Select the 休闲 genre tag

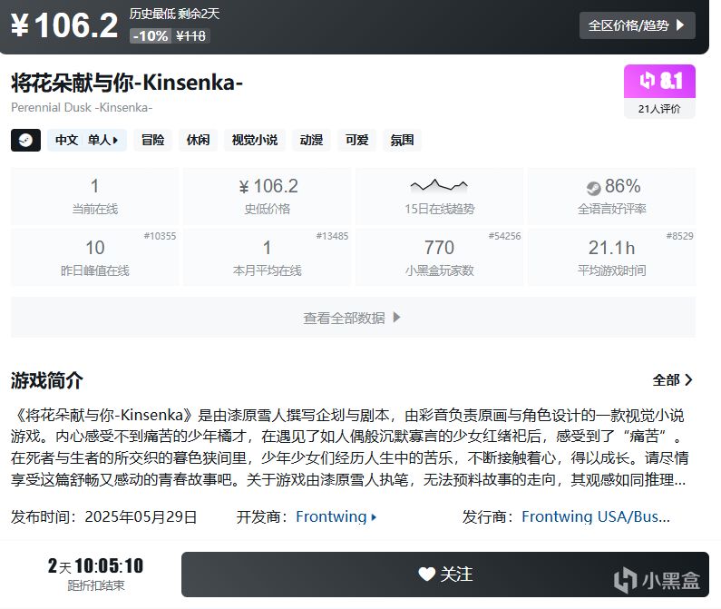pos(199,140)
